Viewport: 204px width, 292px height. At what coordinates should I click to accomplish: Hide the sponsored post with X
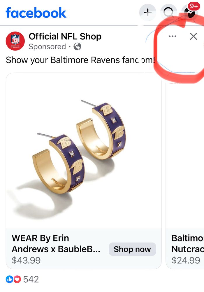[x=194, y=36]
